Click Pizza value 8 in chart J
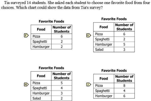 [124, 86]
